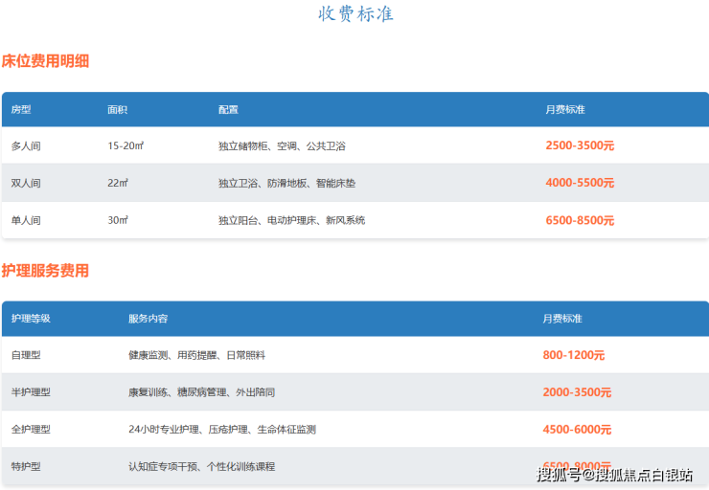The image size is (709, 490).
Task: Select the 床位费用明细 section heading
Action: point(46,61)
